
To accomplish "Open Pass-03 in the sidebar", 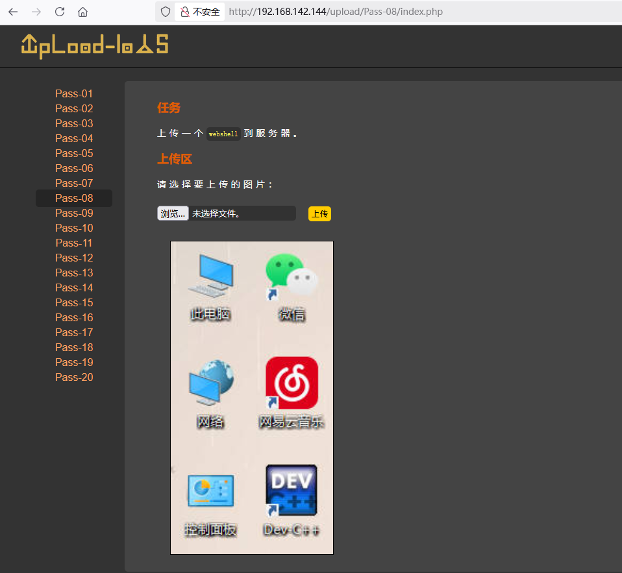I will click(74, 123).
